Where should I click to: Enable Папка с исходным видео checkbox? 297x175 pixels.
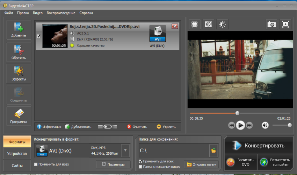(140, 167)
